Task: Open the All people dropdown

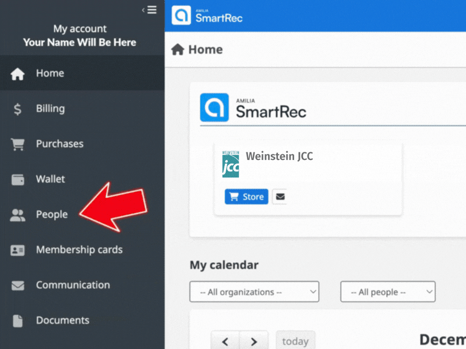Action: [x=387, y=292]
